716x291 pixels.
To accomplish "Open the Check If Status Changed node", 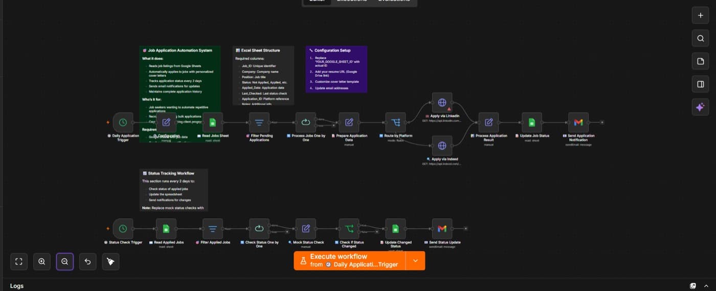I will click(x=349, y=229).
